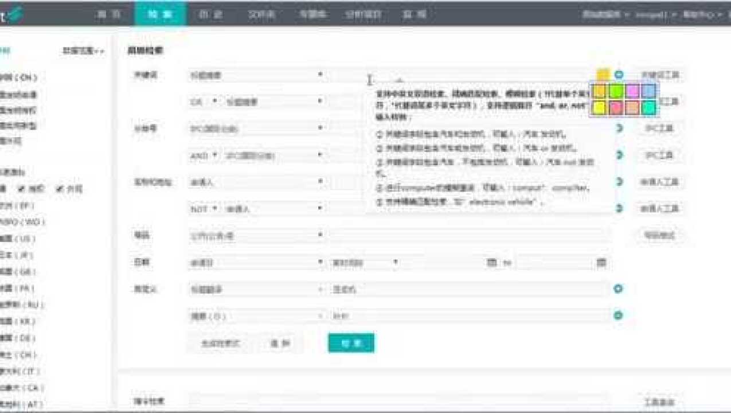Open the calendar icon for the end date

pos(601,262)
